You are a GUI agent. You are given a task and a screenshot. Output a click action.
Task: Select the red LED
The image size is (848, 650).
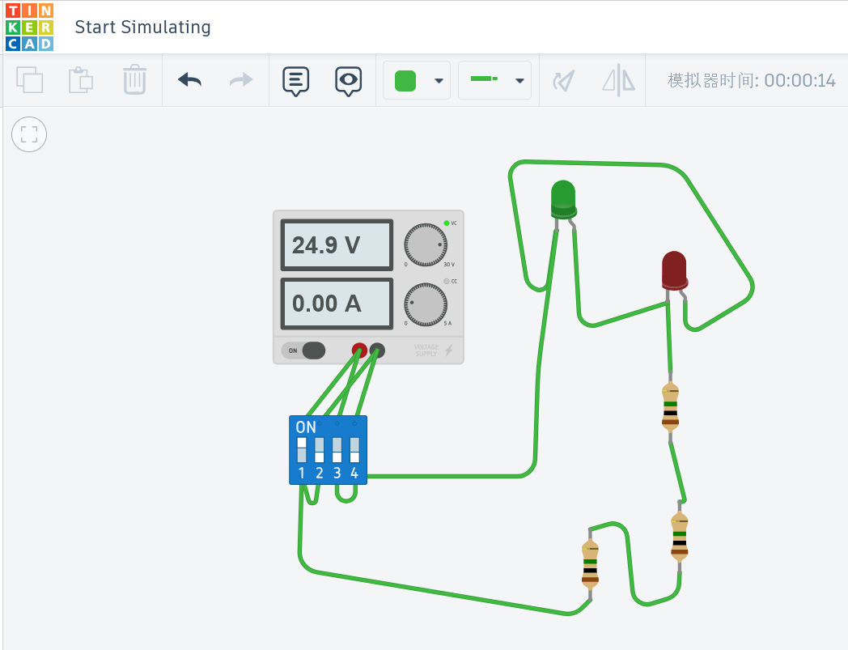coord(674,270)
